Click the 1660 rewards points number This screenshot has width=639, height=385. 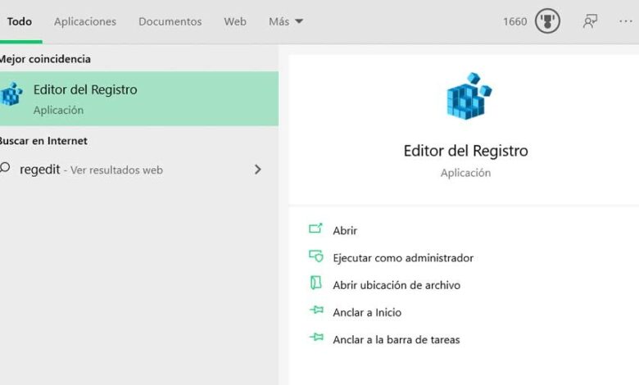click(x=514, y=21)
